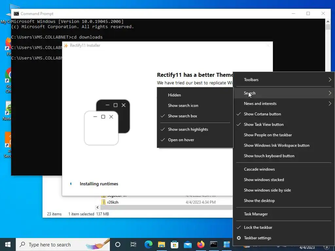This screenshot has height=251, width=335.
Task: Click the 4/4/2023 taskbar clock date
Action: click(307, 248)
